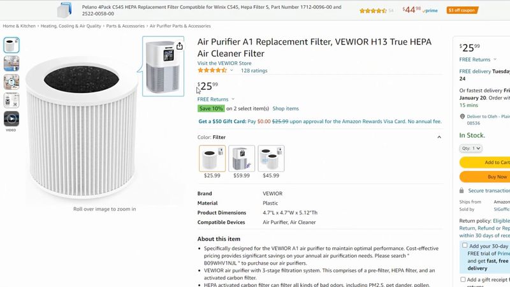Click the Add to Cart button

[x=484, y=163]
